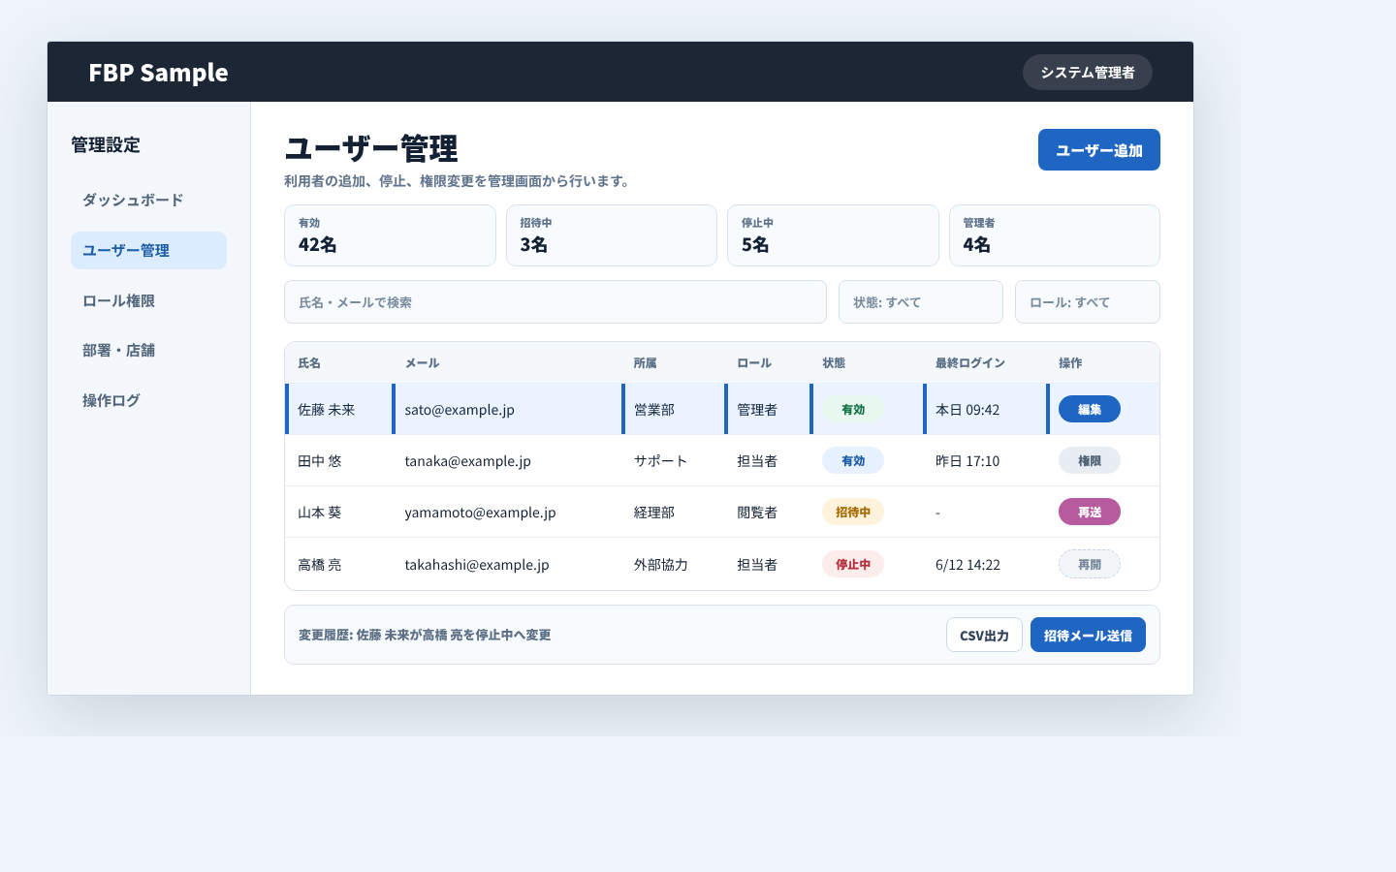Viewport: 1396px width, 872px height.
Task: Click the 管理者 4名 summary card
Action: point(1054,235)
